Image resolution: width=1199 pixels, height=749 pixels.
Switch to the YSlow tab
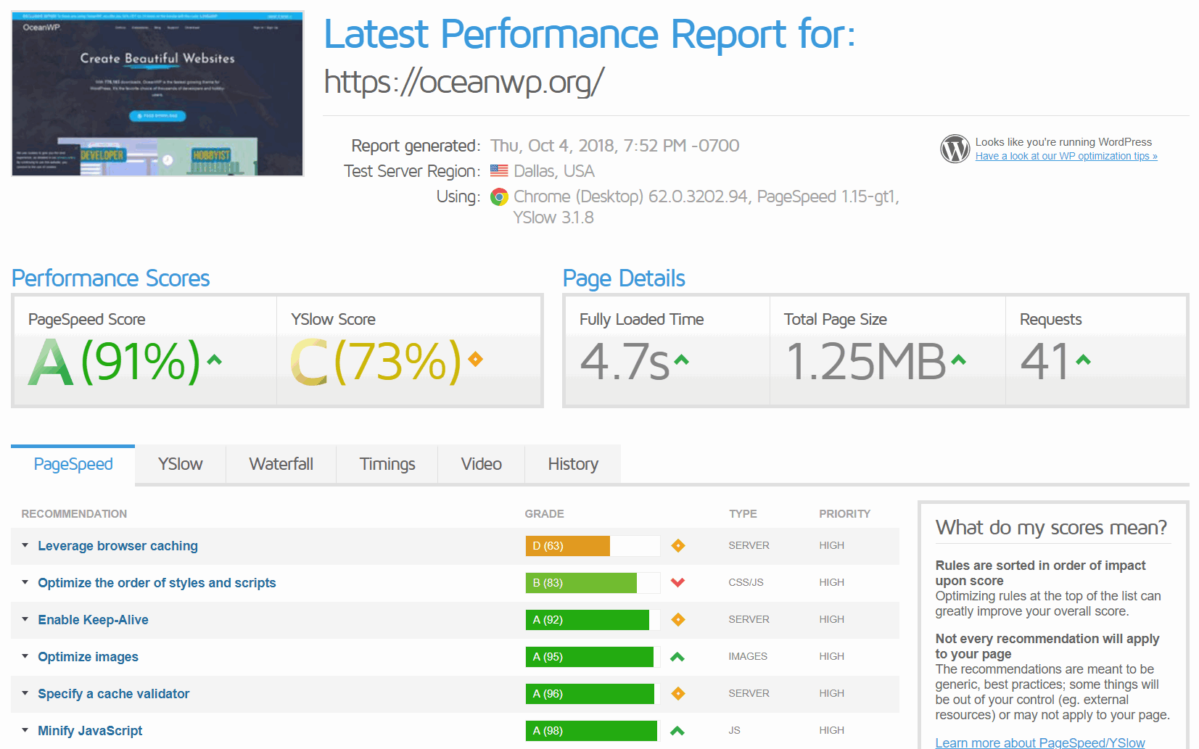[181, 464]
